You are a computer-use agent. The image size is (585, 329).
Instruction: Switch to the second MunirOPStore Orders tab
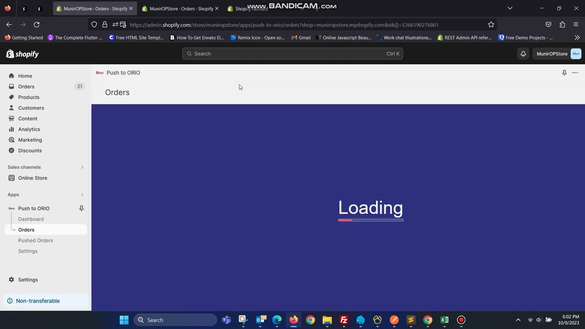181,9
